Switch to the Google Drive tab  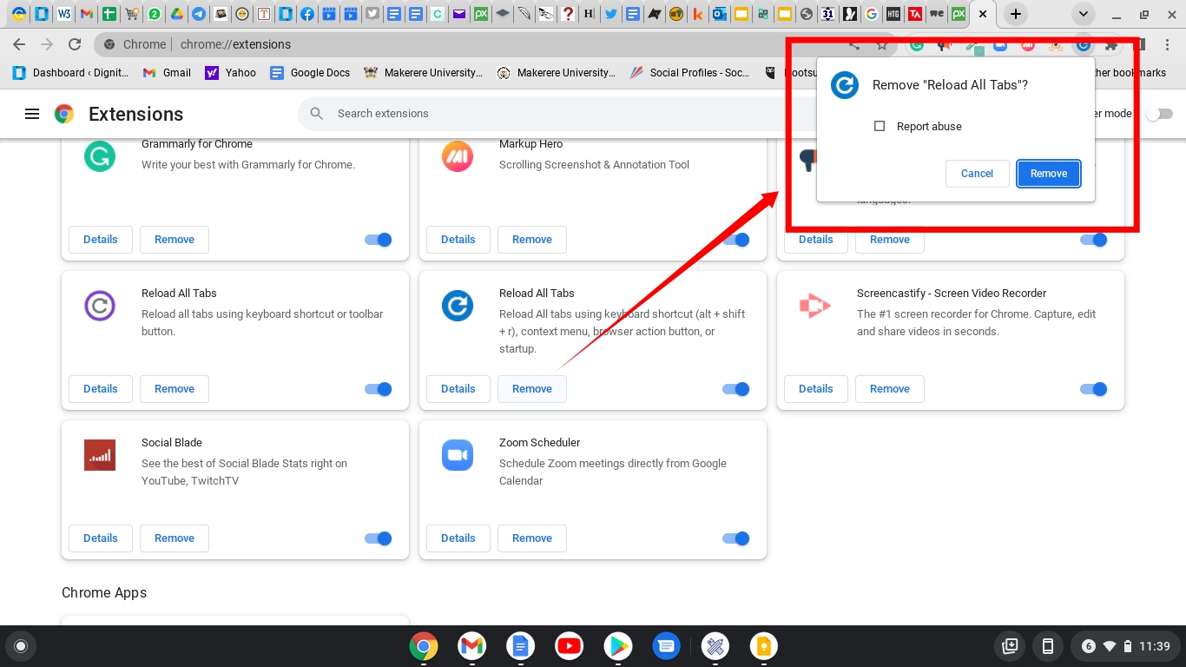[176, 14]
